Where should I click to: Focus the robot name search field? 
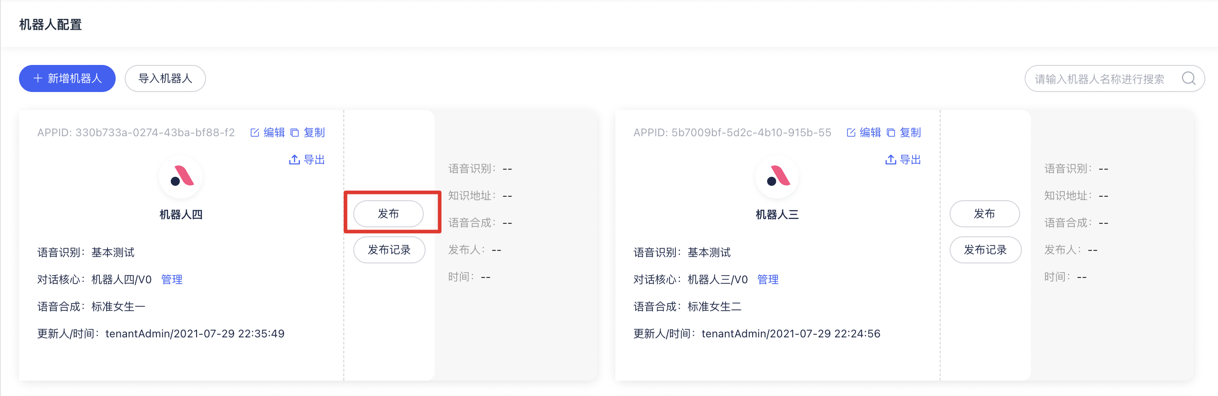pos(1115,78)
